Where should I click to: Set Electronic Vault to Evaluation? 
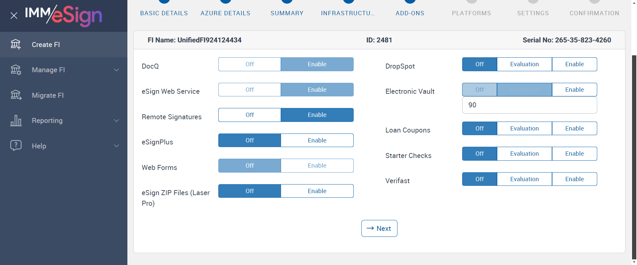[525, 90]
